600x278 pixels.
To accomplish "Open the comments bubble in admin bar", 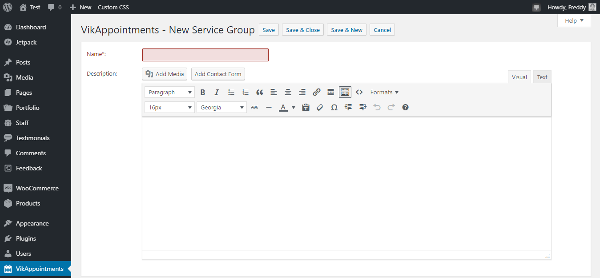I will coord(55,7).
